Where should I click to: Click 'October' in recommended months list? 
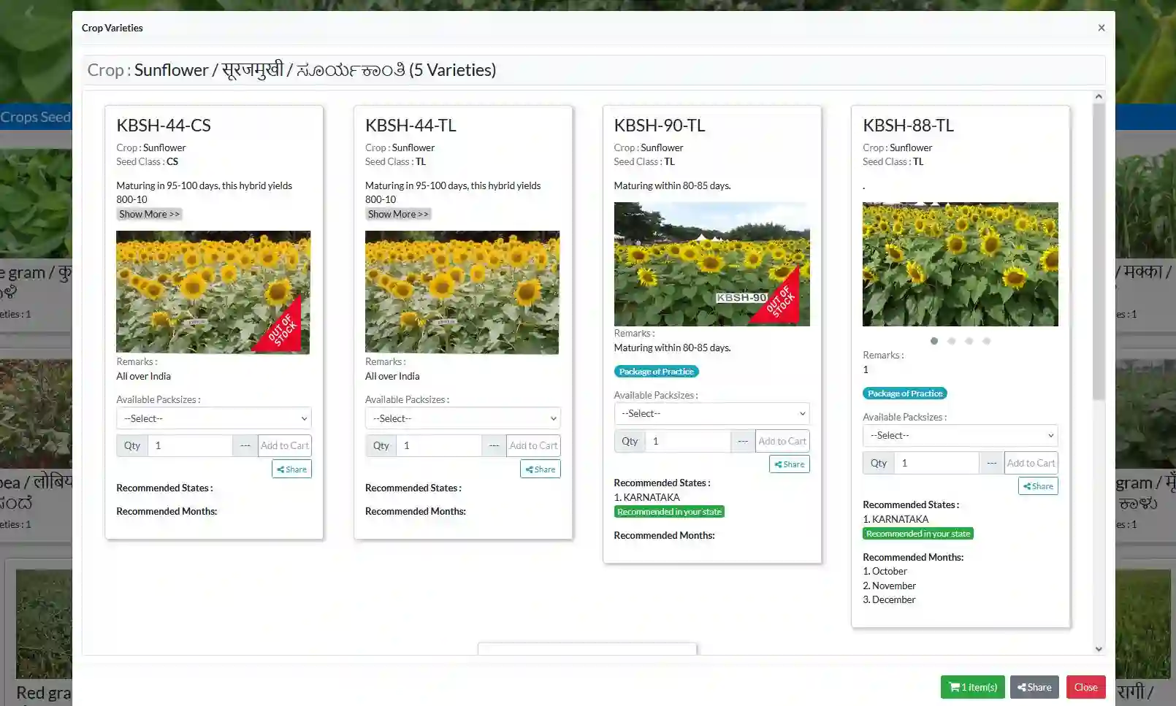pyautogui.click(x=889, y=571)
